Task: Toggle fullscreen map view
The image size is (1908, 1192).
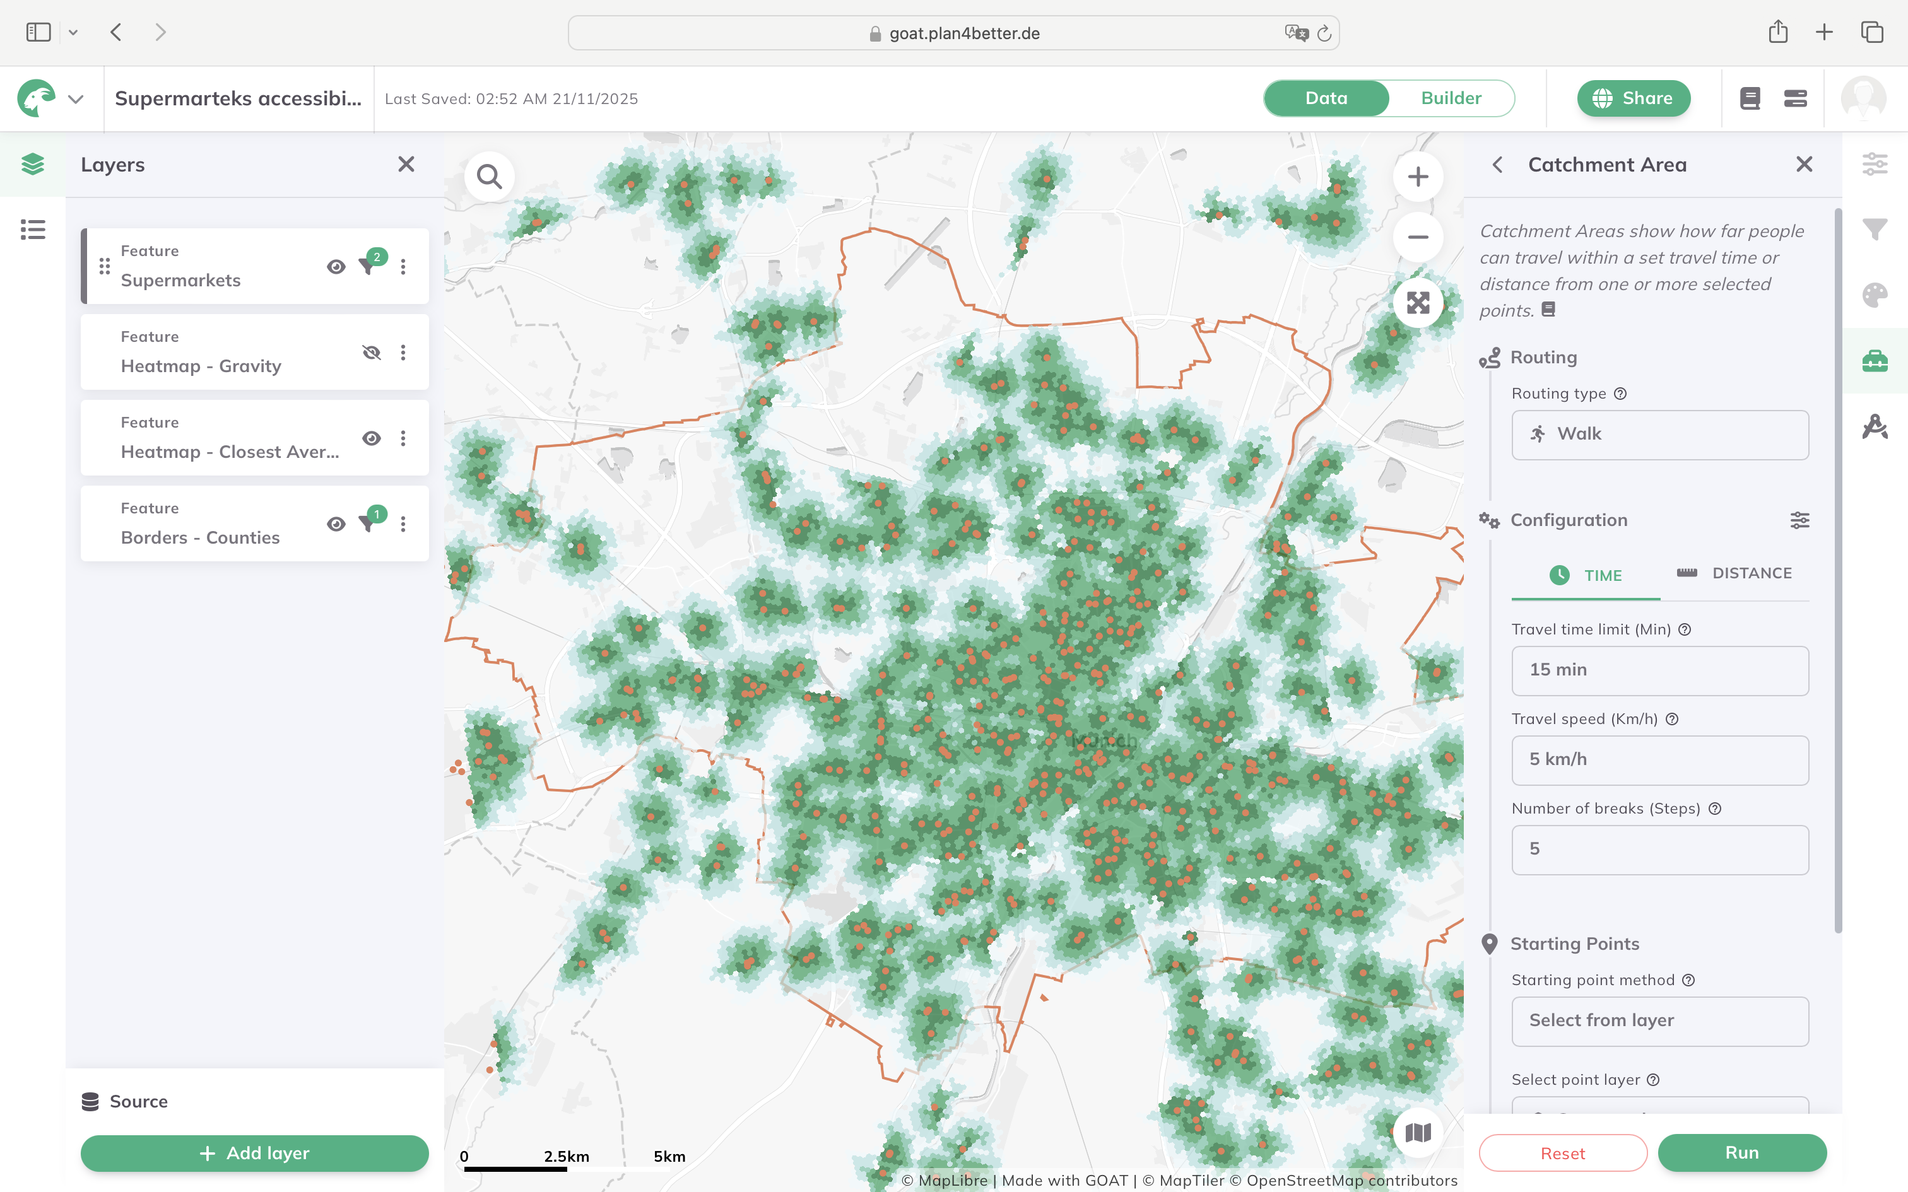Action: [x=1417, y=303]
